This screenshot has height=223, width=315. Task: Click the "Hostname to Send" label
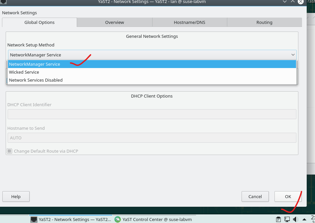pyautogui.click(x=26, y=128)
